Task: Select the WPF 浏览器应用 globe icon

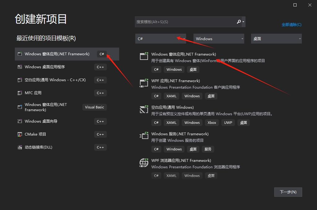Action: pos(144,162)
